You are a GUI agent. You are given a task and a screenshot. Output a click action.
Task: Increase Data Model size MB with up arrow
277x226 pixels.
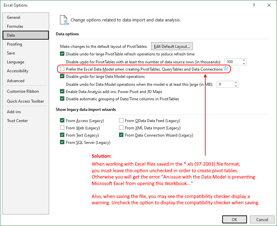pos(236,83)
